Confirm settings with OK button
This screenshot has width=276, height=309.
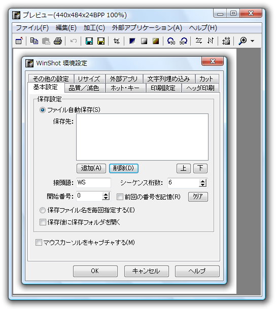tap(95, 271)
